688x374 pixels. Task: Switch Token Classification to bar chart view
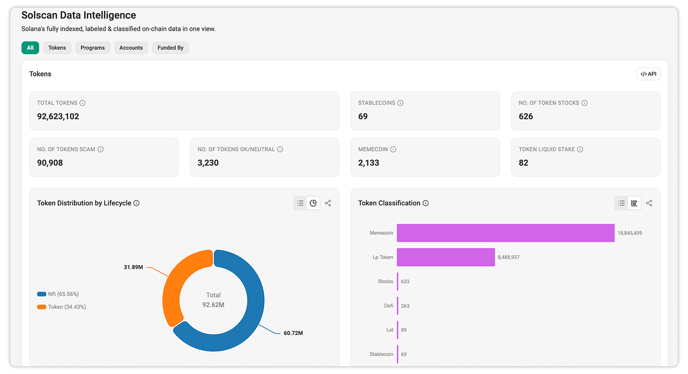coord(634,203)
